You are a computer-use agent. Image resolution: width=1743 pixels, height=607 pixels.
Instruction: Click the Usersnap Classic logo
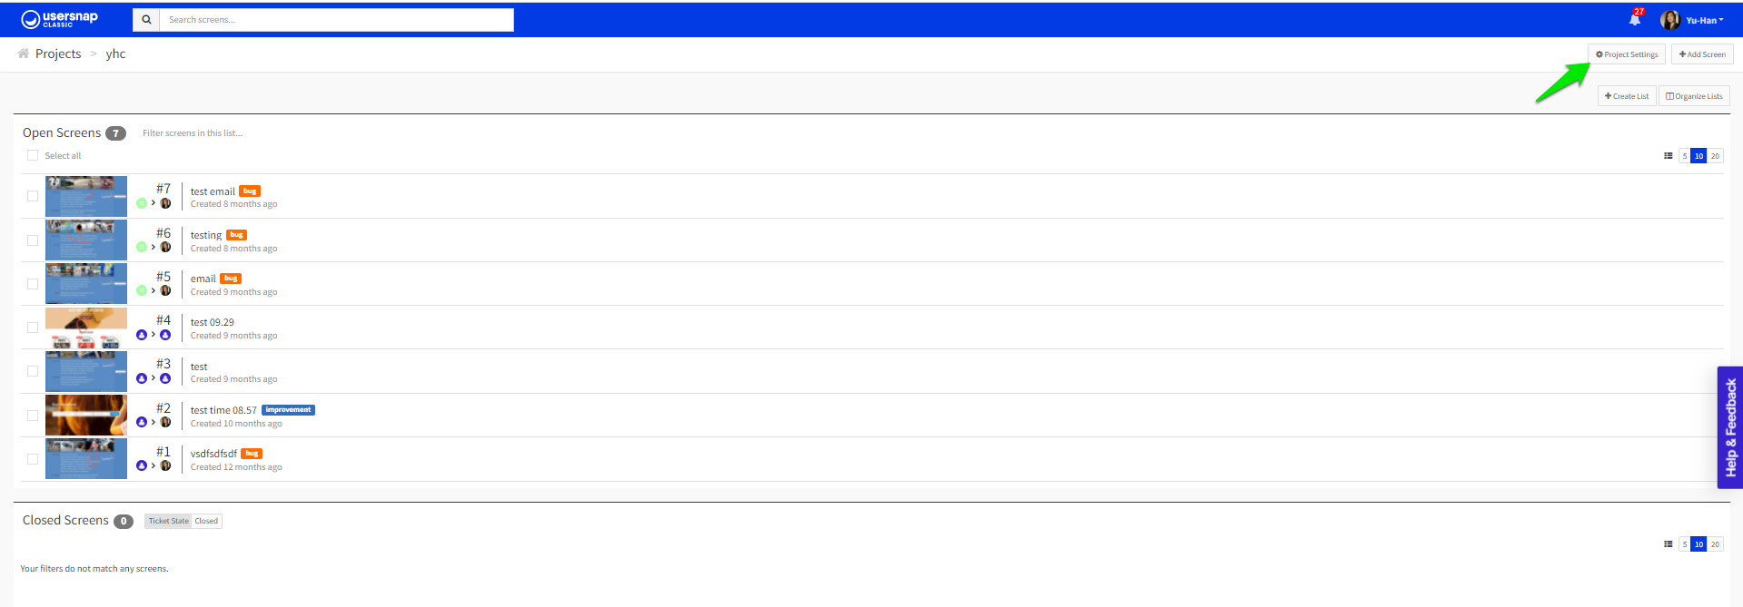point(59,19)
